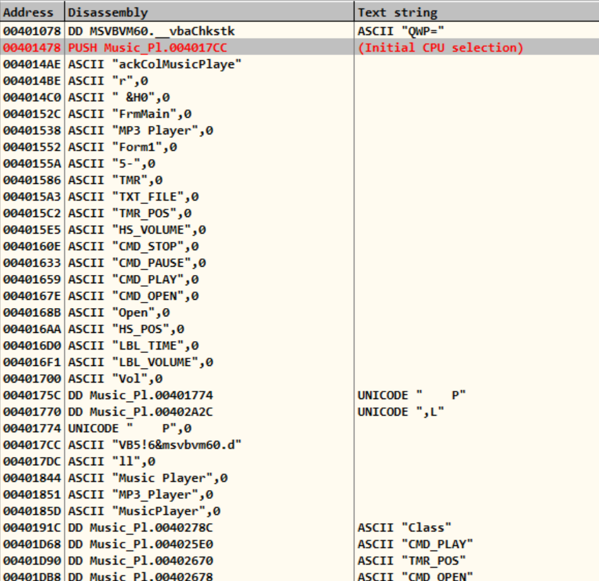This screenshot has width=599, height=581.
Task: Select the ASCII "CMD_PAUSE" string row
Action: [x=299, y=263]
